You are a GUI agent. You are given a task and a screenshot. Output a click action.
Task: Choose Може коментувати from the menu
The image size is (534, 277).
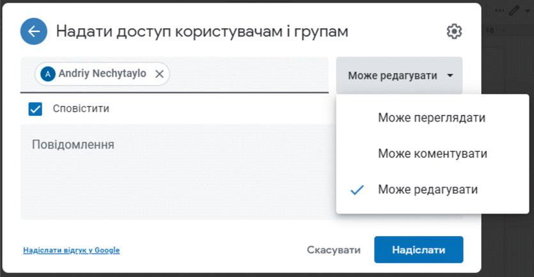coord(432,154)
